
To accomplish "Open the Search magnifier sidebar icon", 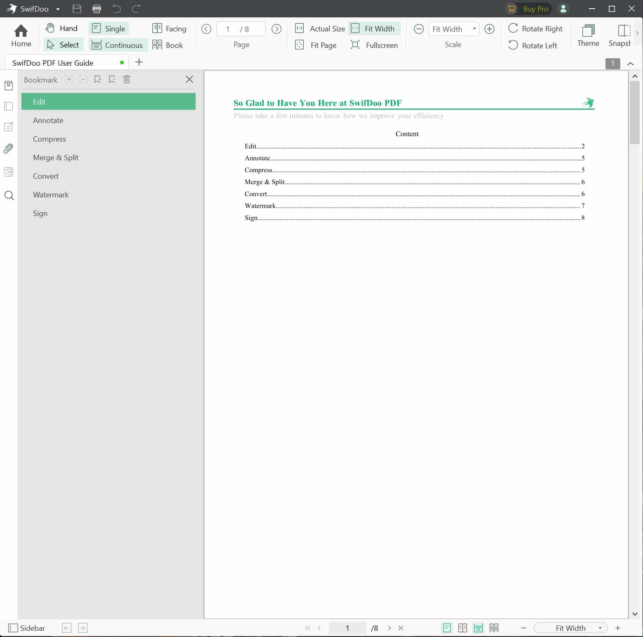I will coord(9,196).
